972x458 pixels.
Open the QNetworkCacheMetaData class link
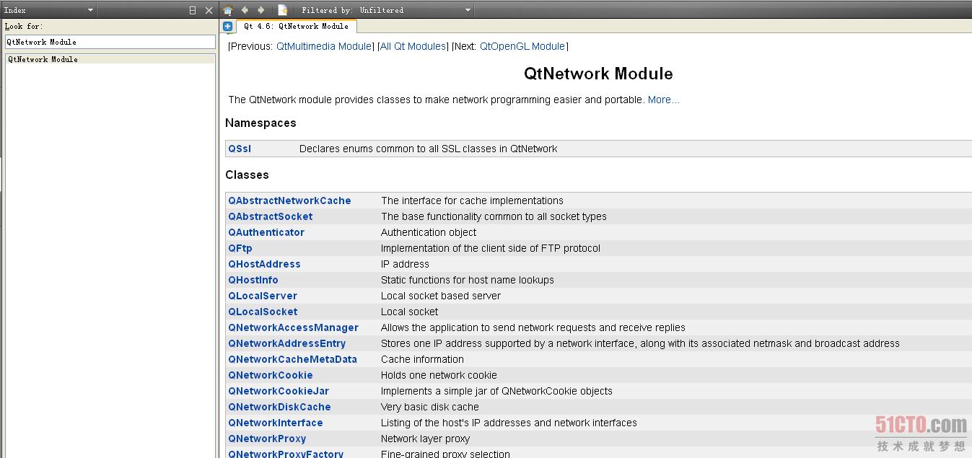(x=292, y=359)
